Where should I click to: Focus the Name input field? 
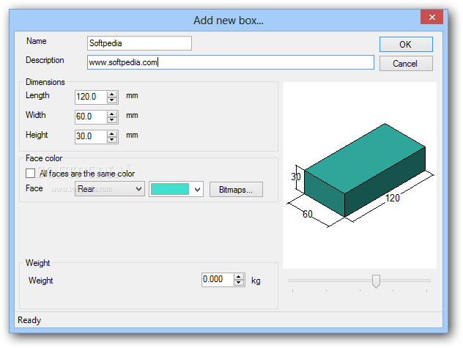point(139,43)
